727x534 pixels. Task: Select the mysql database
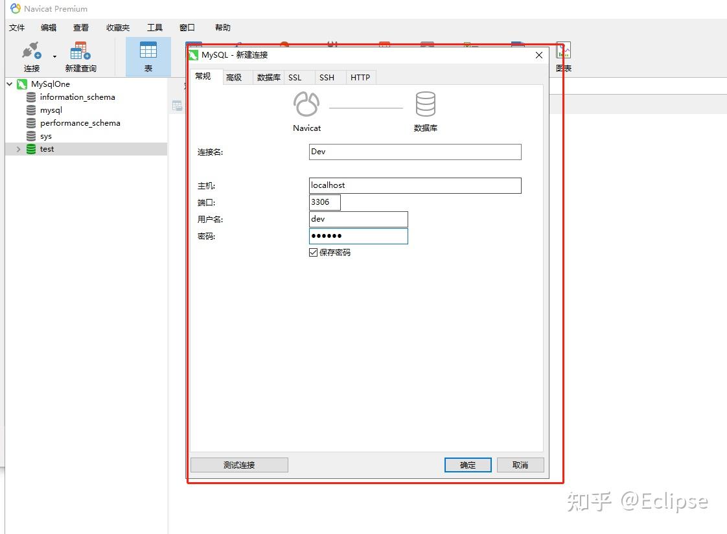click(x=51, y=110)
